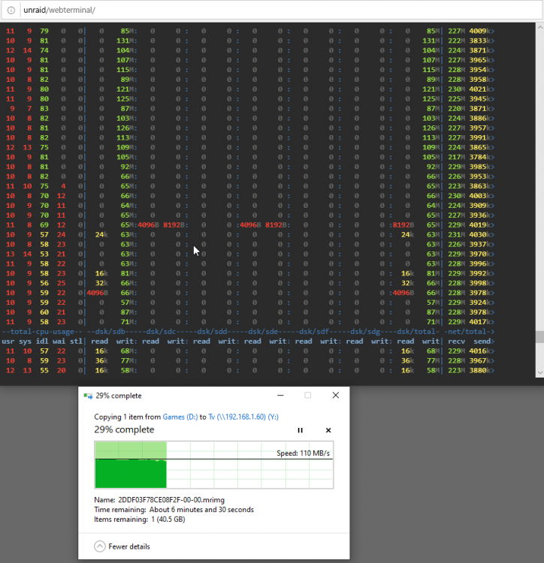Click the 'idl' column label in terminal

coord(42,342)
